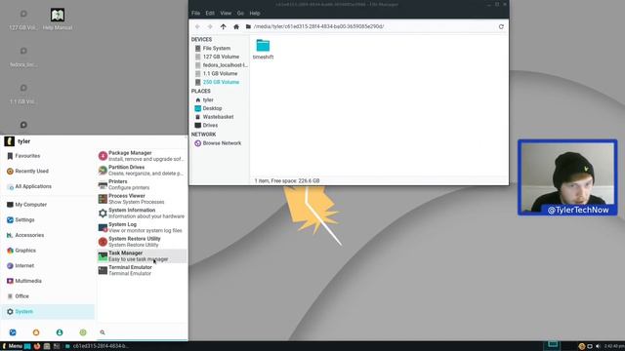
Task: Select Accessories category in menu
Action: click(x=48, y=235)
